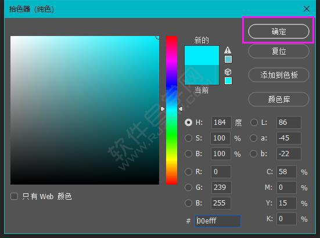The image size is (320, 238).
Task: Select the R red radio button
Action: (188, 172)
